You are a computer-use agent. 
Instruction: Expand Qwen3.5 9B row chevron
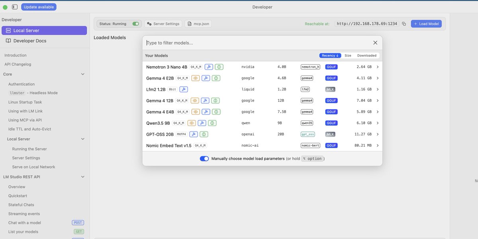point(377,123)
